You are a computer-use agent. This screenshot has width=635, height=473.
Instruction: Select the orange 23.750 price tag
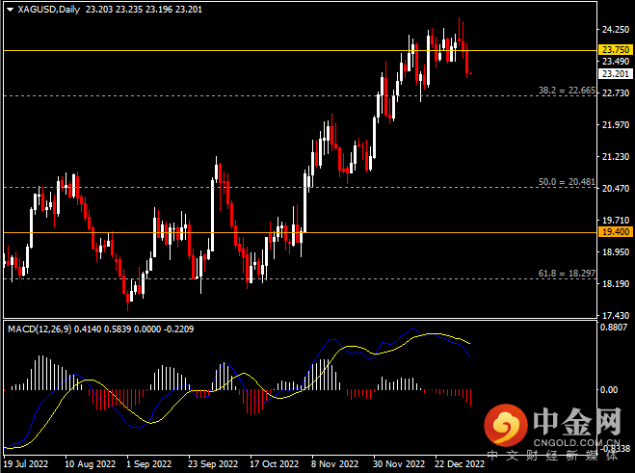pyautogui.click(x=613, y=49)
